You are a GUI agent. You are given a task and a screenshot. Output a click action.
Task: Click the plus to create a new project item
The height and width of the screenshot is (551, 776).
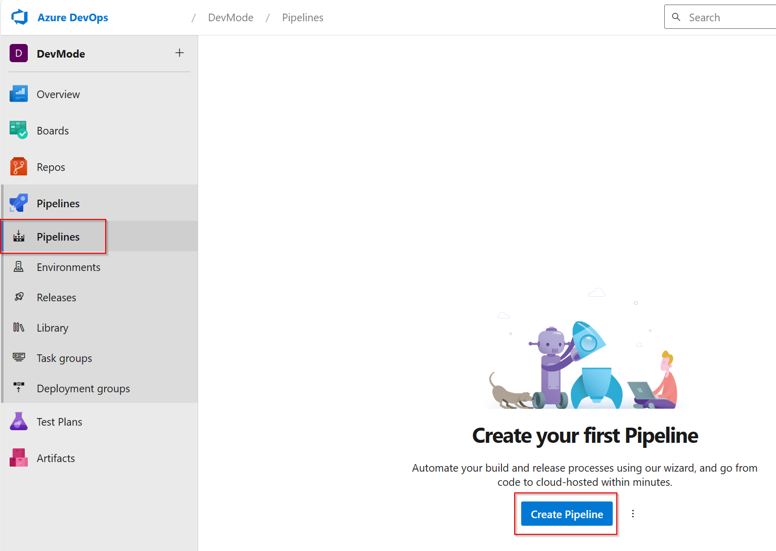[179, 53]
